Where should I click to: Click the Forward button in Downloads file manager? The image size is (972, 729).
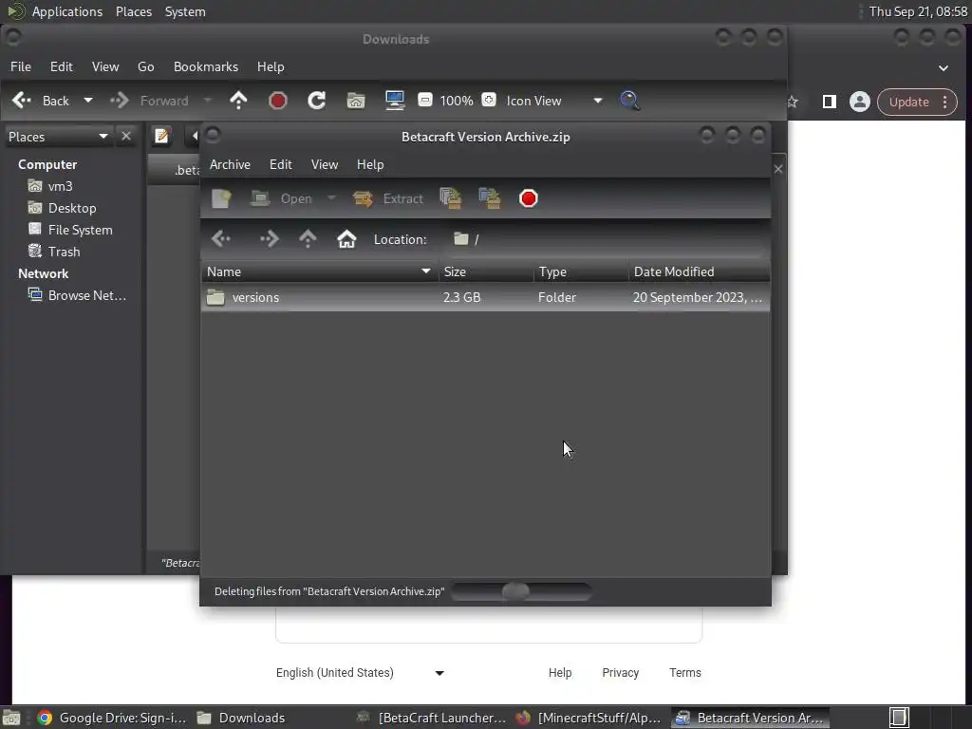tap(150, 101)
